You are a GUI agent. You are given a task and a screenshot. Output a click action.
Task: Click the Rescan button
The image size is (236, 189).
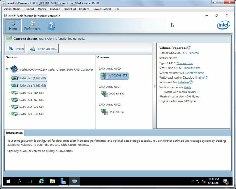click(16, 49)
